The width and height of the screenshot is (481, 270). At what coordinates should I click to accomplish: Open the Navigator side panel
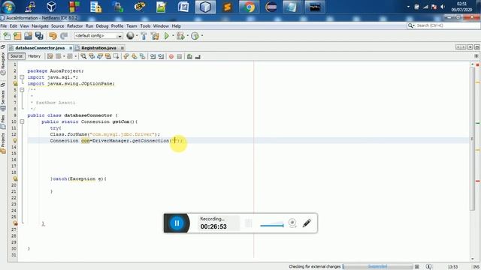pyautogui.click(x=3, y=63)
